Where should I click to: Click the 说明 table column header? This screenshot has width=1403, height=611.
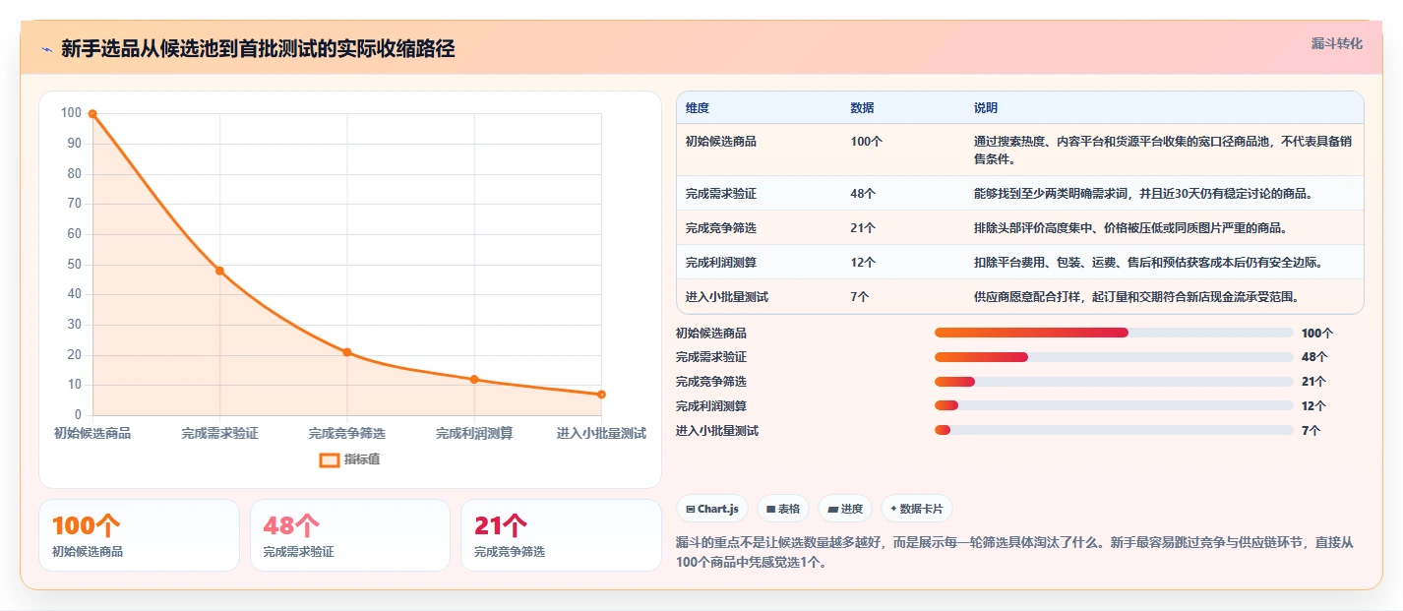click(x=986, y=107)
